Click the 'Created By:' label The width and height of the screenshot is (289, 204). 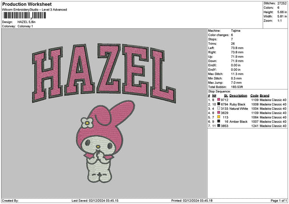[10, 201]
